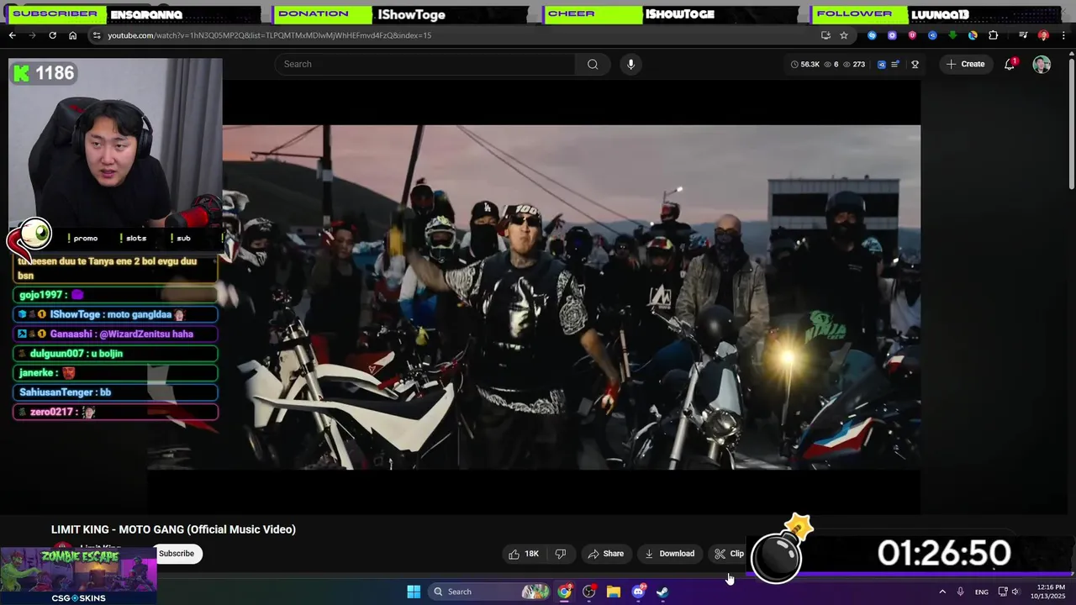Open the Chrome three-dot menu
Viewport: 1076px width, 605px height.
tap(1063, 35)
